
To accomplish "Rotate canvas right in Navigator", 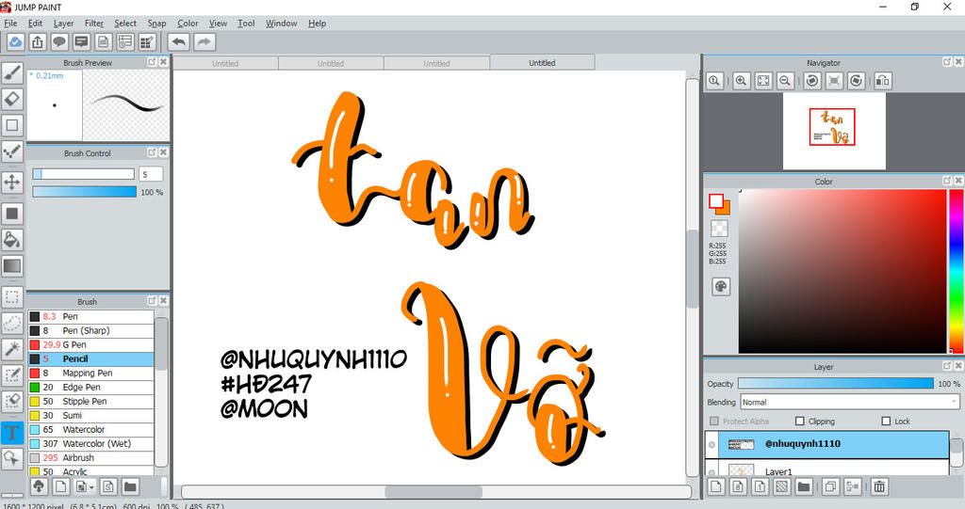I will (856, 81).
